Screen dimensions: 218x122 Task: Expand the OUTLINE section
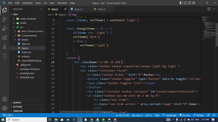point(27,107)
